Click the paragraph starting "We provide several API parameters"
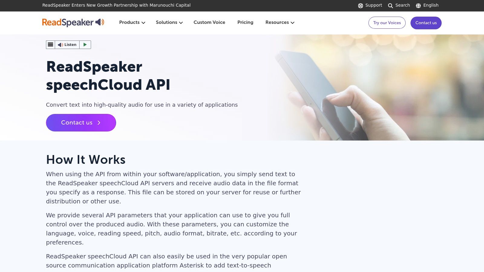The height and width of the screenshot is (272, 484). [172, 229]
